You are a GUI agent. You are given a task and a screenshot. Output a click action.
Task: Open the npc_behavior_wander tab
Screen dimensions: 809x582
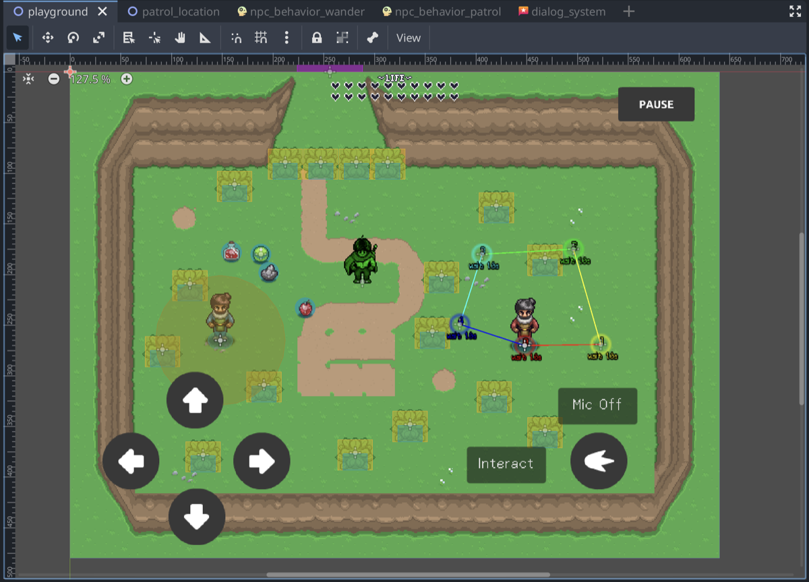(x=301, y=11)
